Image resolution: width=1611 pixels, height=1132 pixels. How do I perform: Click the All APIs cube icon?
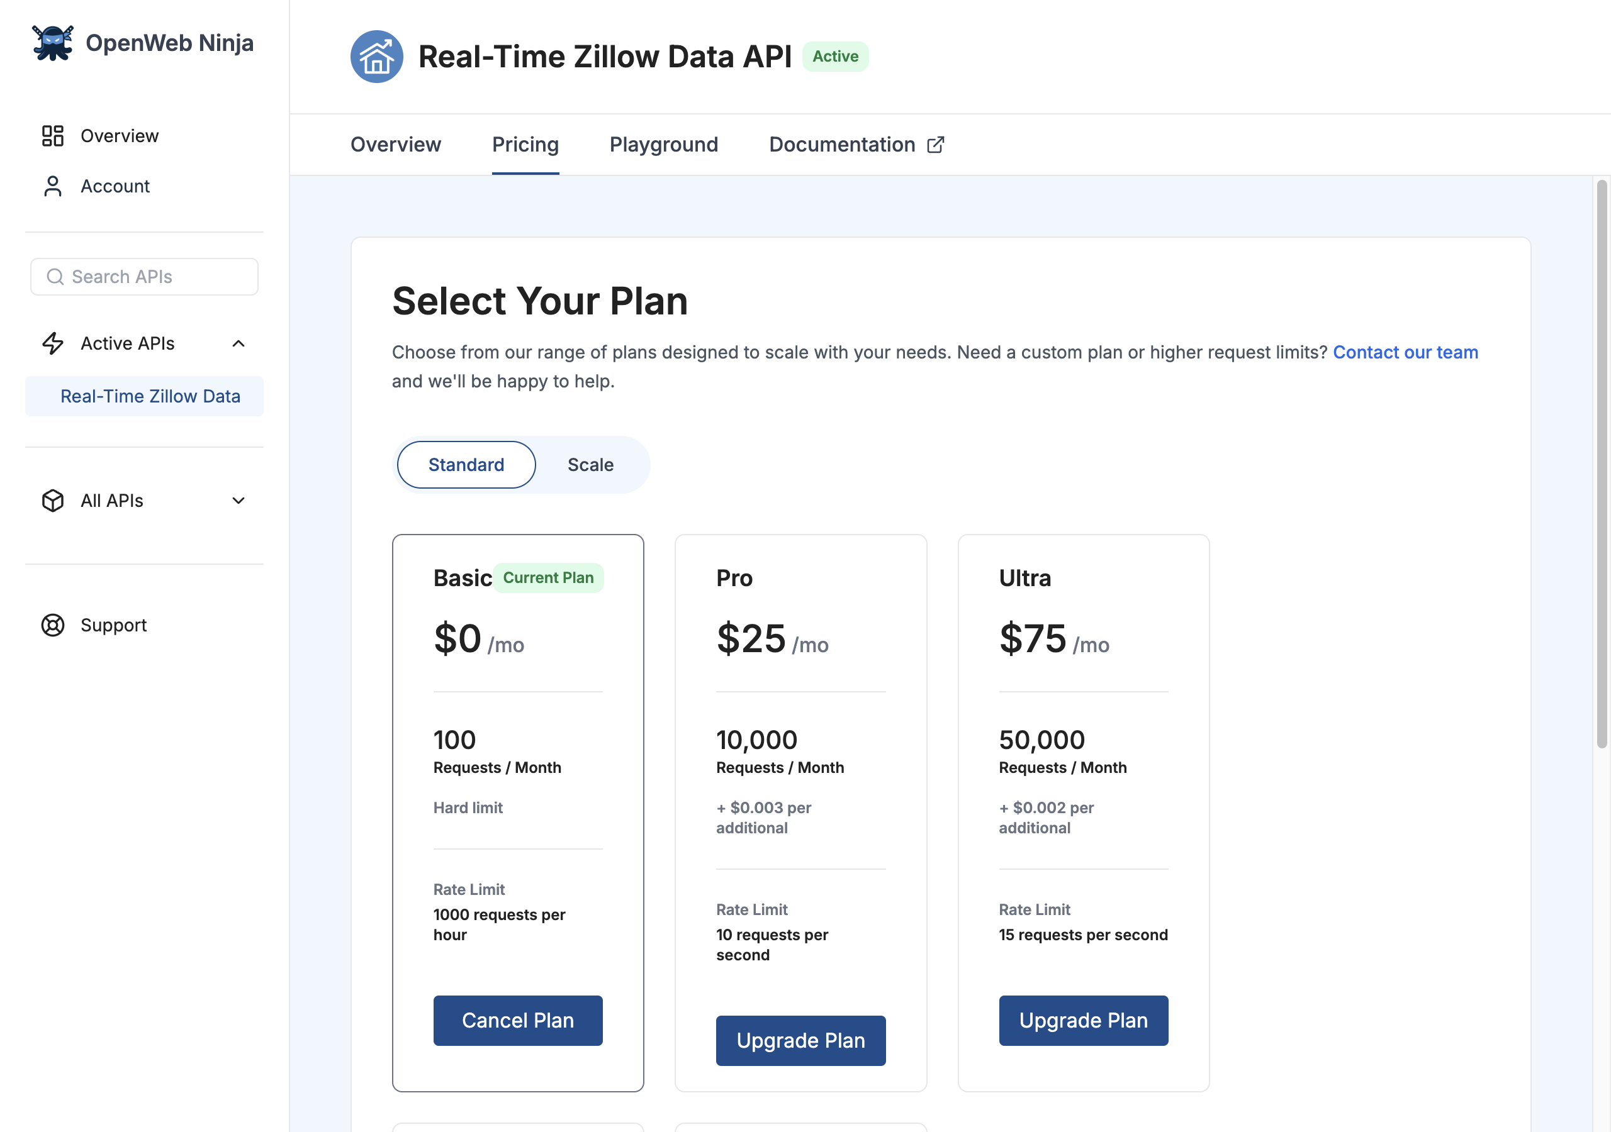click(53, 500)
